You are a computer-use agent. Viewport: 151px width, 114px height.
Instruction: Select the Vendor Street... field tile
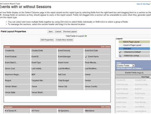[18, 87]
